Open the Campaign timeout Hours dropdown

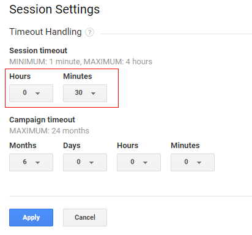pos(139,162)
